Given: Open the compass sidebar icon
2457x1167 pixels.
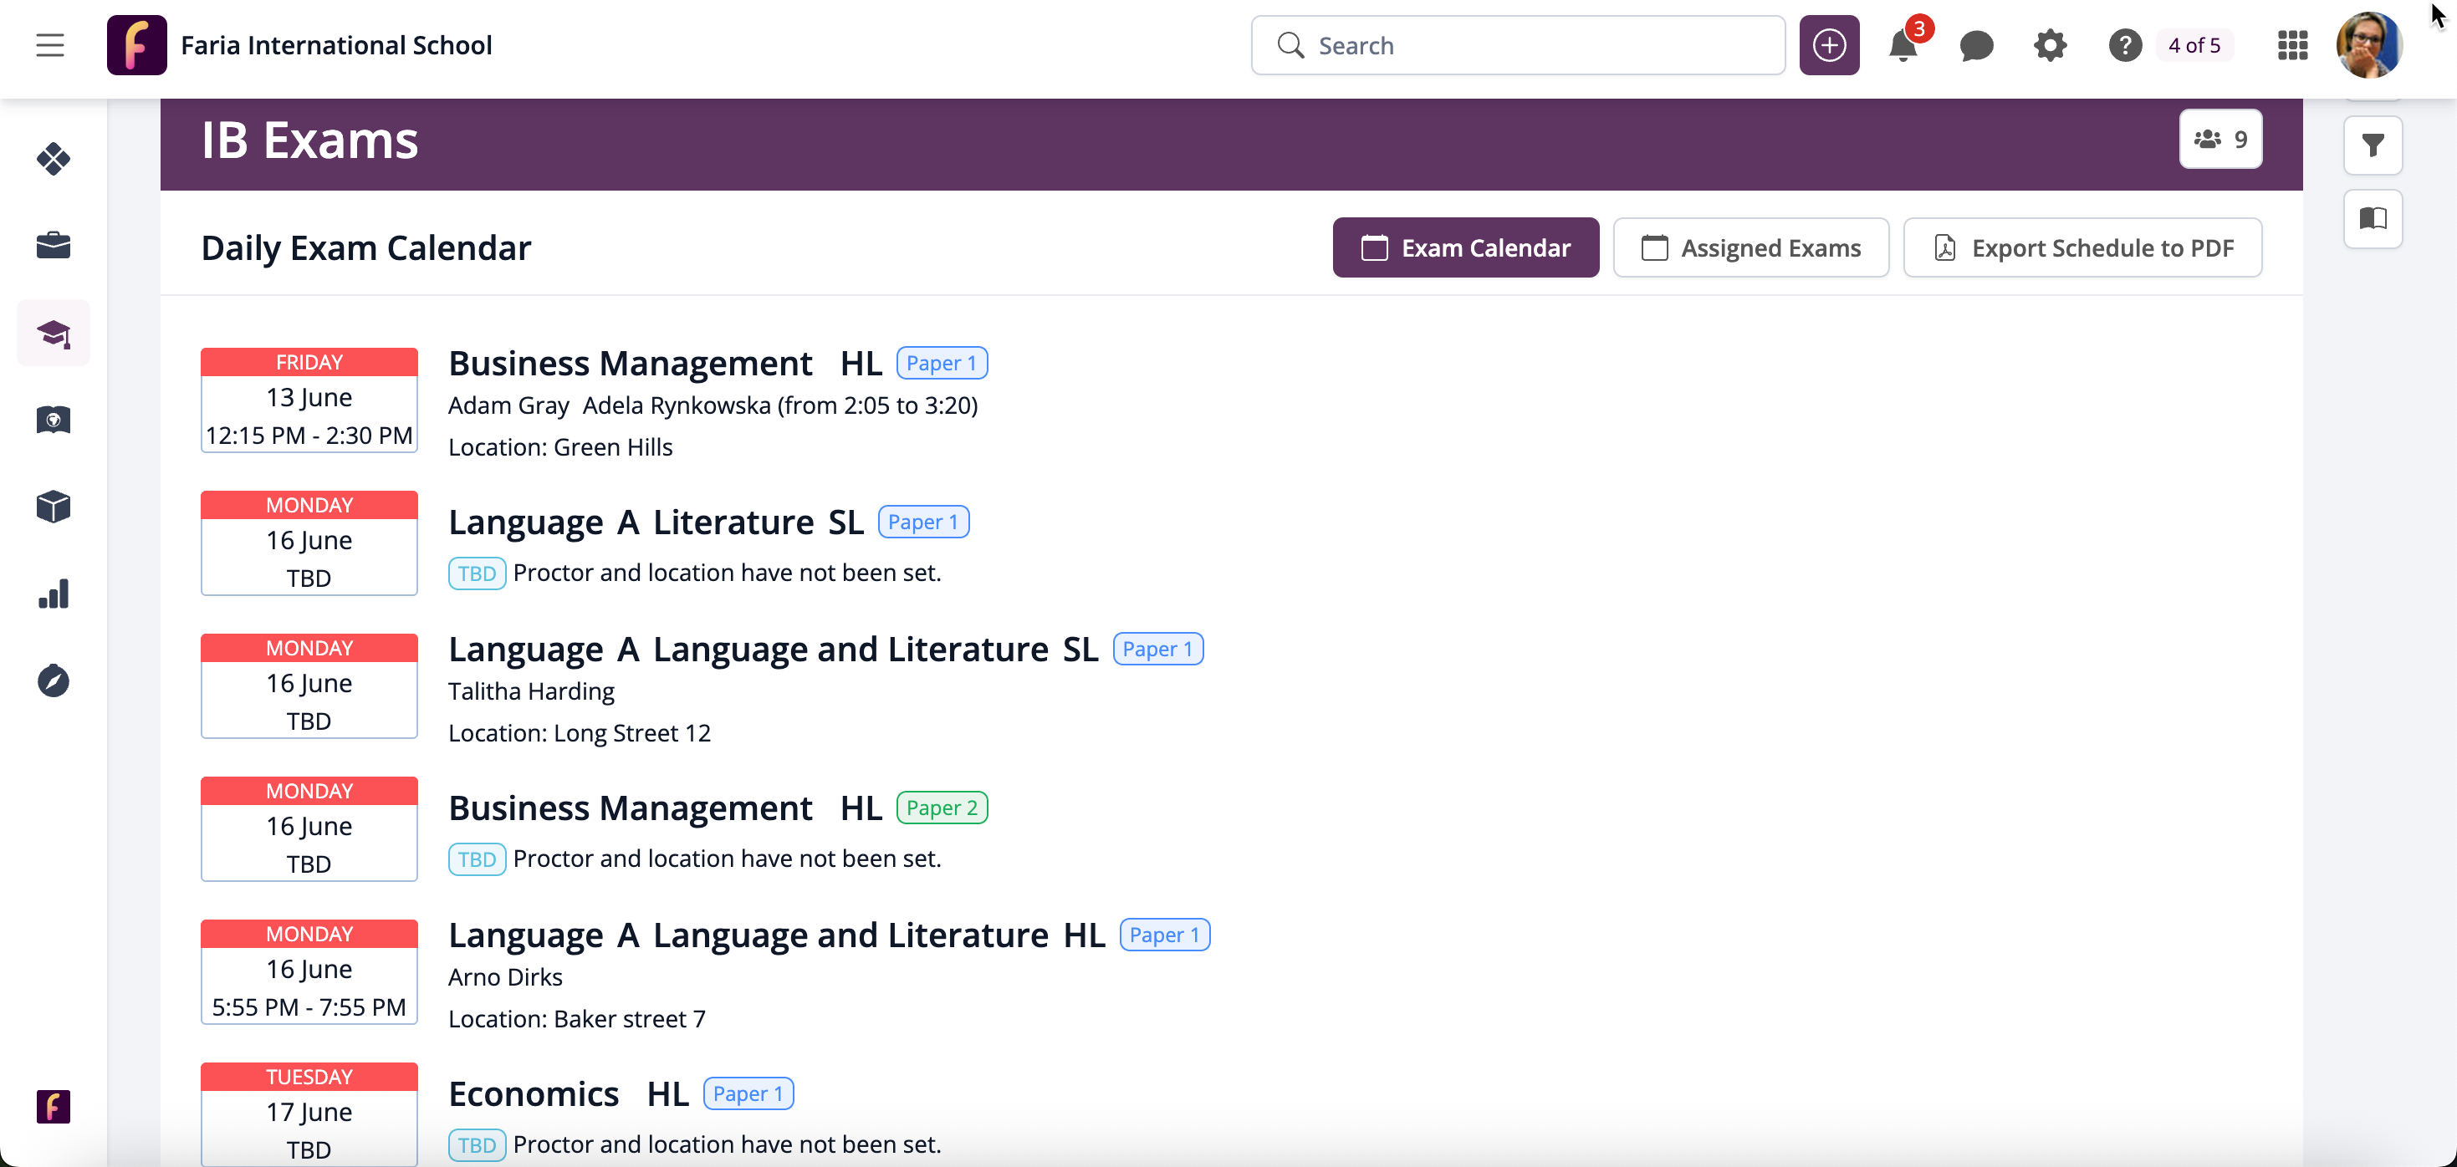Looking at the screenshot, I should [54, 680].
